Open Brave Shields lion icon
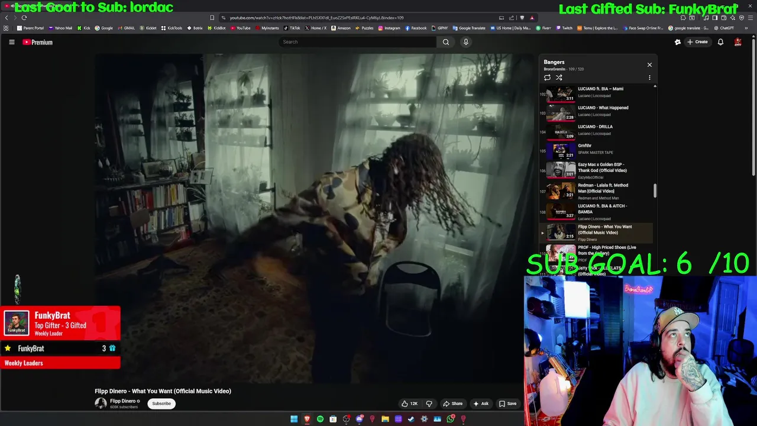The image size is (757, 426). (x=522, y=18)
